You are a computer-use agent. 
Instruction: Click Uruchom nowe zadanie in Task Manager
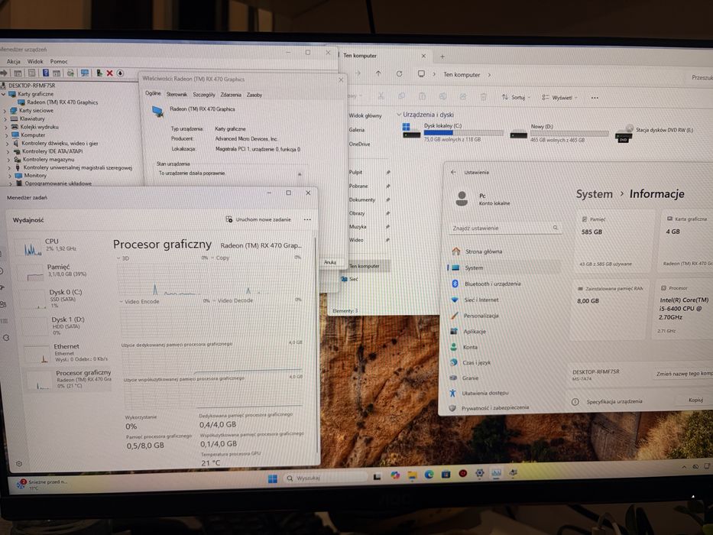click(x=258, y=219)
